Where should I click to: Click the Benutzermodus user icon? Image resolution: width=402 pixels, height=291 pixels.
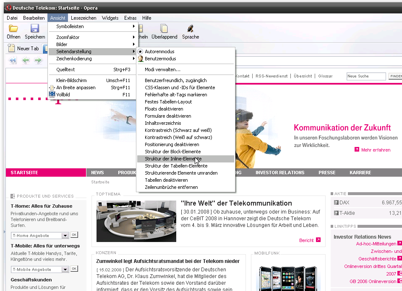[x=140, y=59]
